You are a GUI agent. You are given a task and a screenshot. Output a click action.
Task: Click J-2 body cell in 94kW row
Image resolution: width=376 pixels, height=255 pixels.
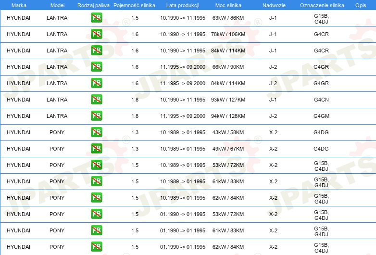[273, 116]
